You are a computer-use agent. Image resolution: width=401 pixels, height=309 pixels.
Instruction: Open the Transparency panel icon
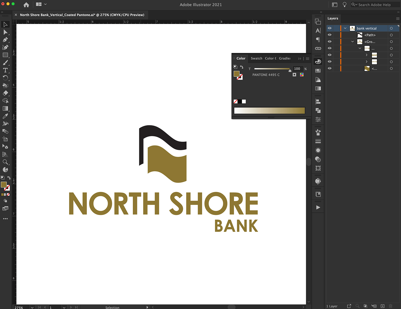point(318,159)
